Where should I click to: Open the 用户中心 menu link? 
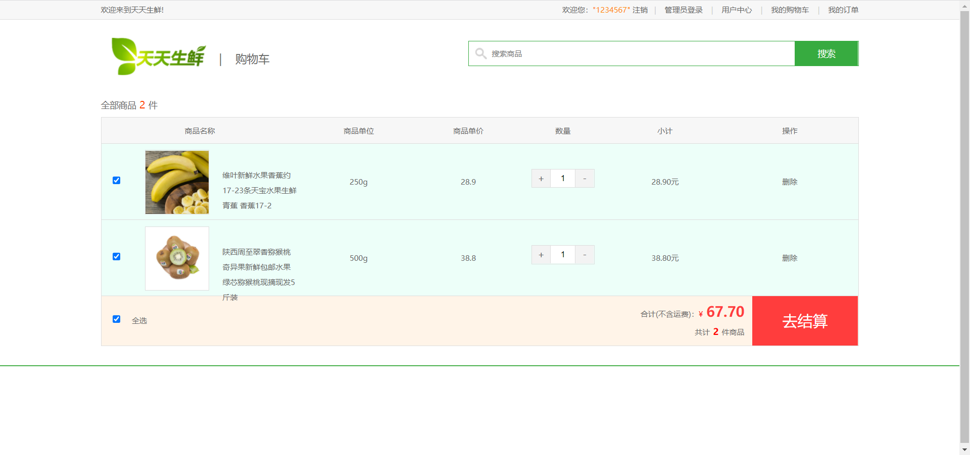click(736, 10)
